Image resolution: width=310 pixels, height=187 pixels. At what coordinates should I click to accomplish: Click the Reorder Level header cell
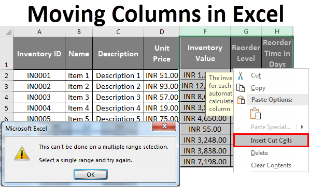[246, 53]
